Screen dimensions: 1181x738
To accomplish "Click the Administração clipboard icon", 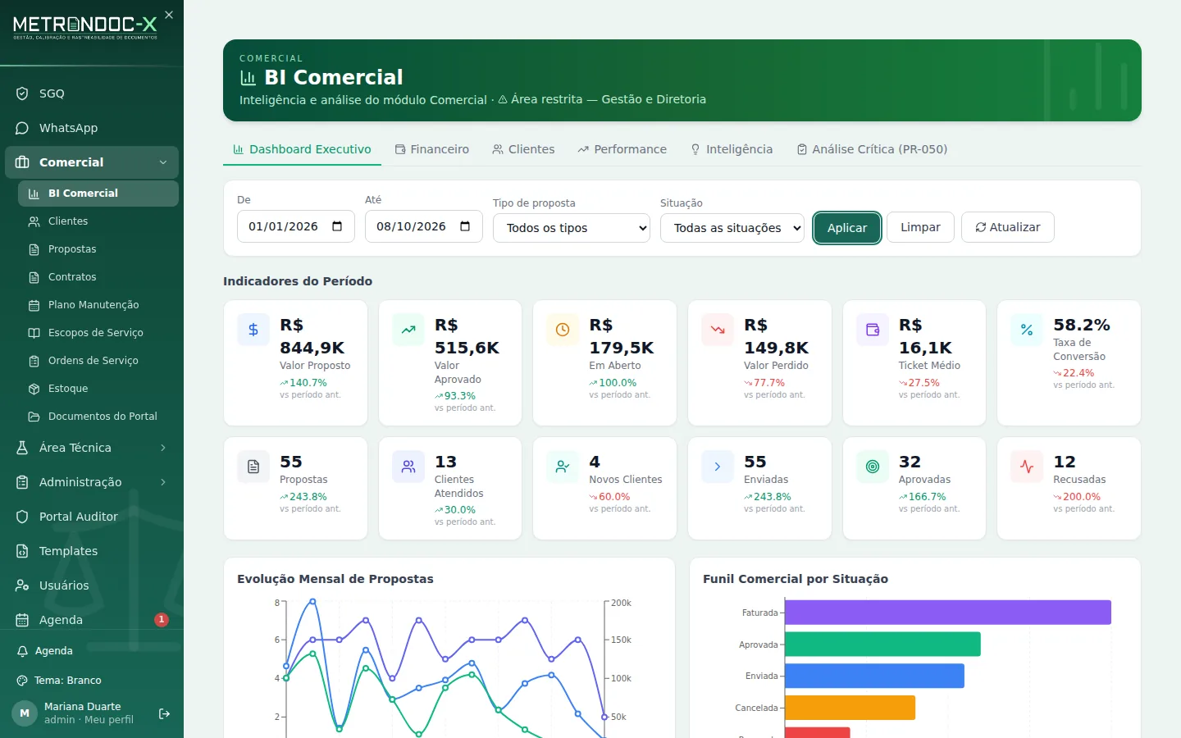I will pos(22,482).
